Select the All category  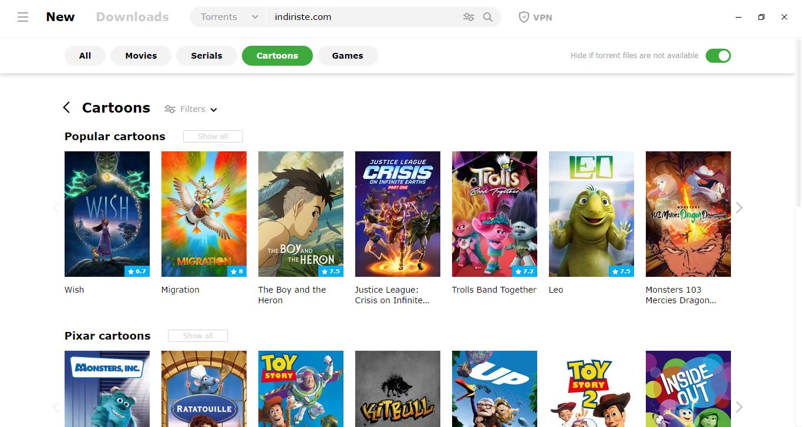click(x=85, y=56)
